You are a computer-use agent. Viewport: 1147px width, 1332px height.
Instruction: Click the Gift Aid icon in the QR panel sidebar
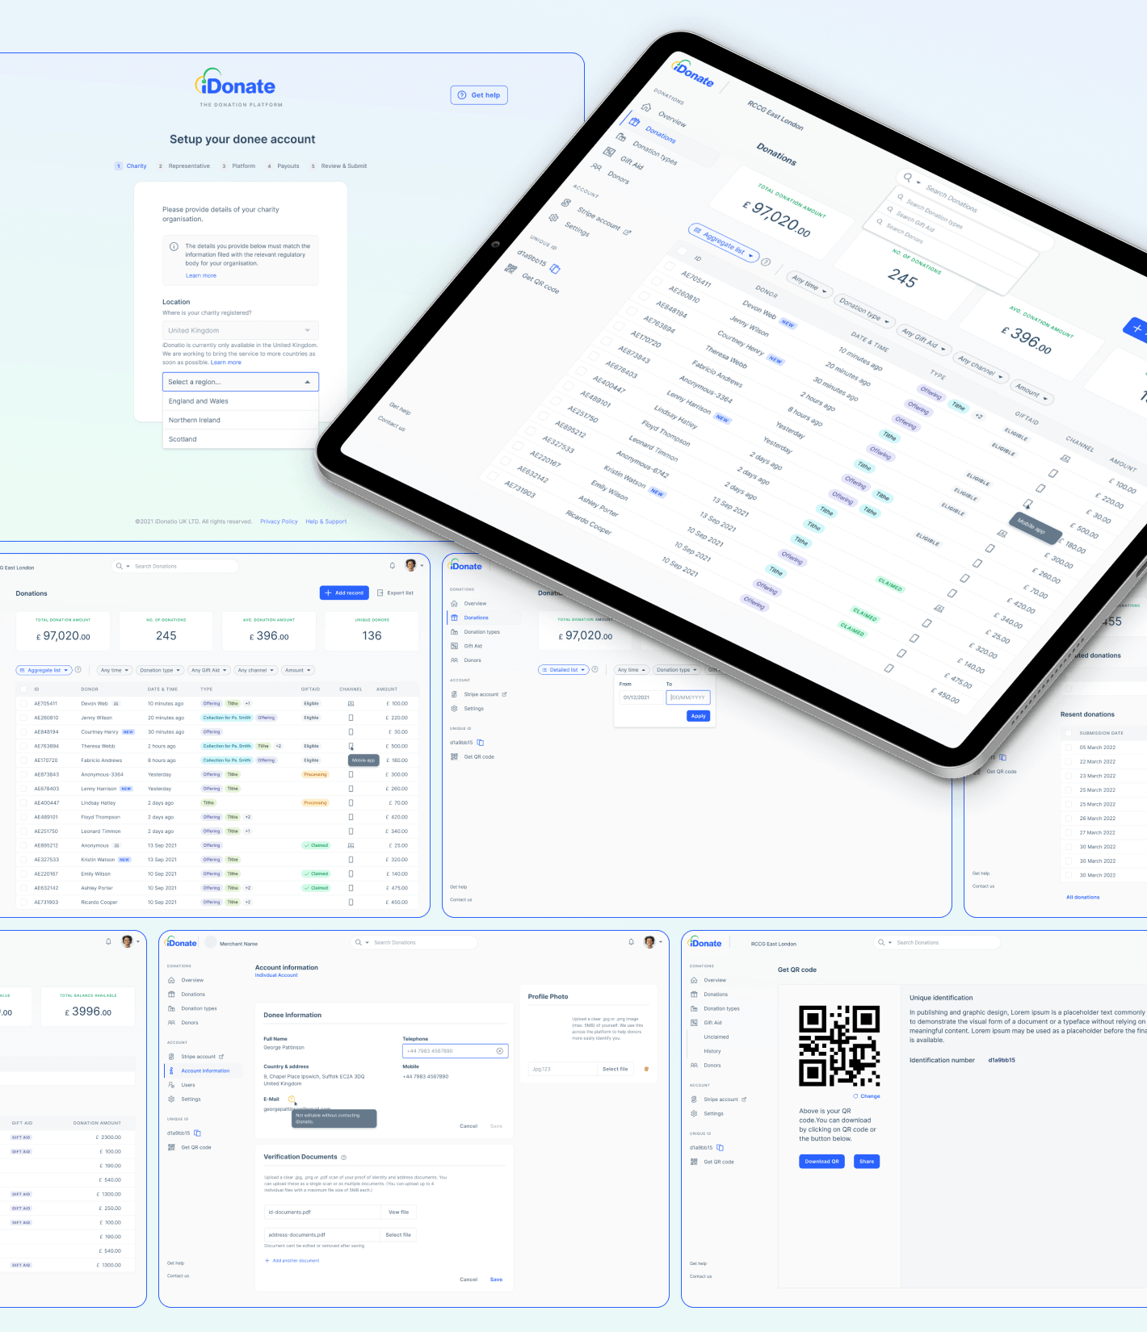pyautogui.click(x=694, y=1023)
